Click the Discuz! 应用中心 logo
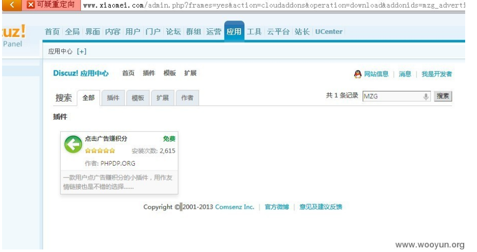The height and width of the screenshot is (252, 477). pyautogui.click(x=81, y=73)
